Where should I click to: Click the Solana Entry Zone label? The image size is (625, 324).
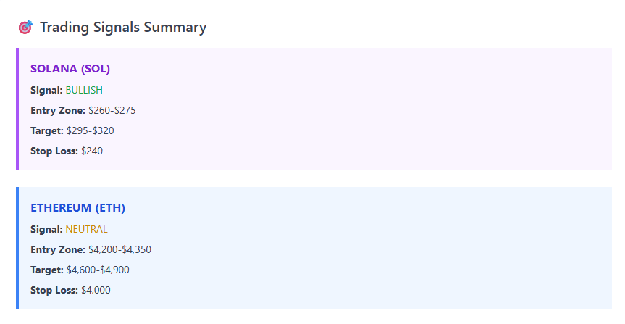click(x=57, y=111)
